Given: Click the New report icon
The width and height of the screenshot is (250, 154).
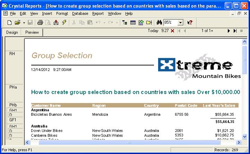Looking at the screenshot, I should click(x=9, y=23).
